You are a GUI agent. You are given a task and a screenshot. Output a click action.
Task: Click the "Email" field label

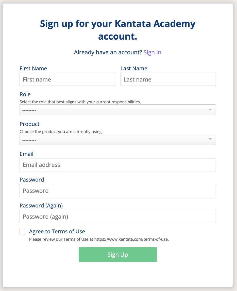[26, 154]
